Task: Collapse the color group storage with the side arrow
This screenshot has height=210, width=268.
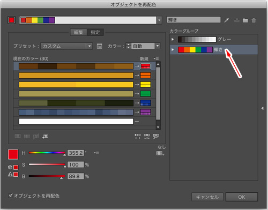Action: pyautogui.click(x=262, y=108)
